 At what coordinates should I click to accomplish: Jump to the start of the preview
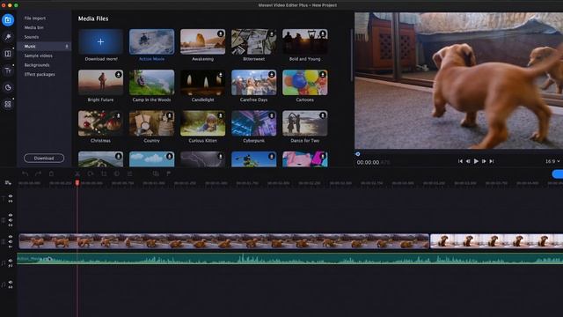[x=460, y=161]
